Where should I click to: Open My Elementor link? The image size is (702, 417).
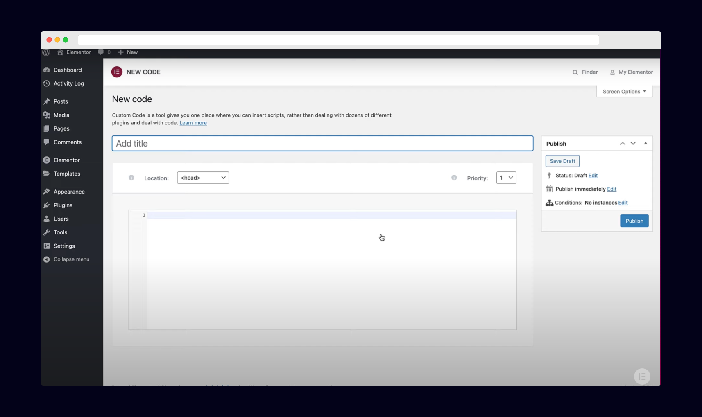pyautogui.click(x=636, y=72)
